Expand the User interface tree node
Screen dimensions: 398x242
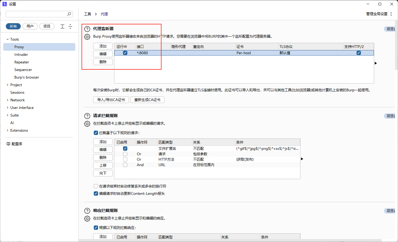pos(8,108)
